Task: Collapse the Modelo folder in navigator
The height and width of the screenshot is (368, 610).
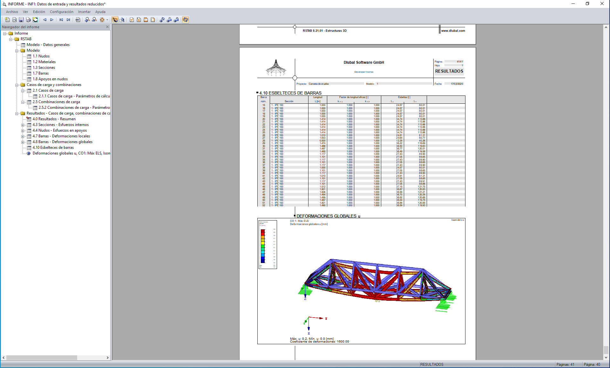Action: [17, 51]
